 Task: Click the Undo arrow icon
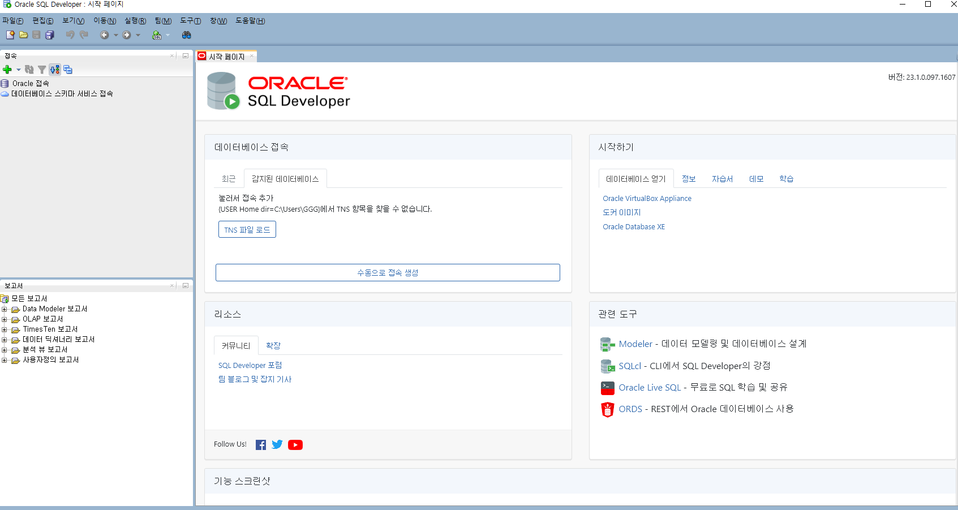[70, 35]
